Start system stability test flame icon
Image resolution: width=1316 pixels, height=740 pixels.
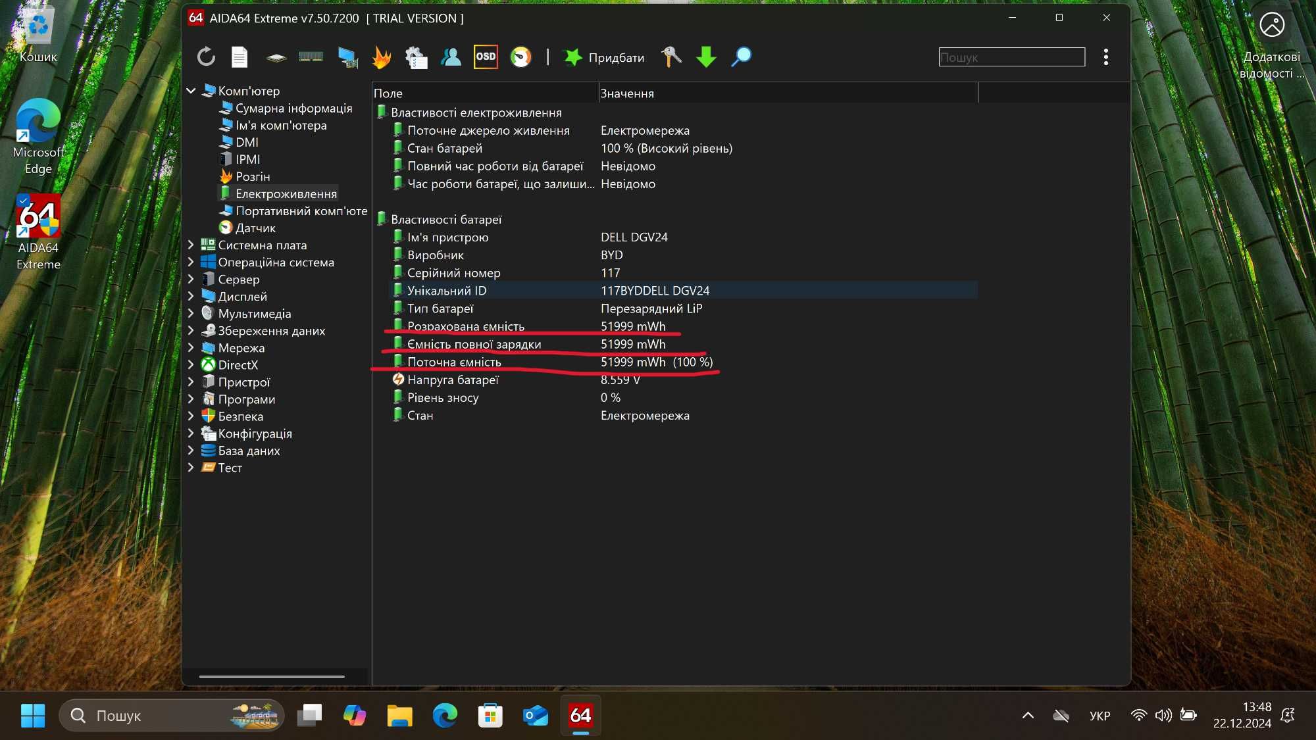[382, 57]
